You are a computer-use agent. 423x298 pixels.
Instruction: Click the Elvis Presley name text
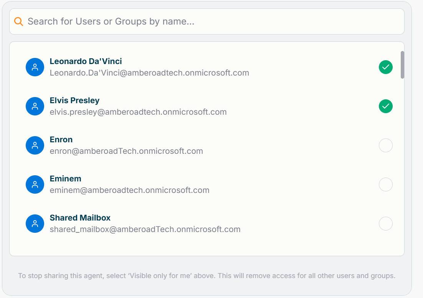click(74, 100)
